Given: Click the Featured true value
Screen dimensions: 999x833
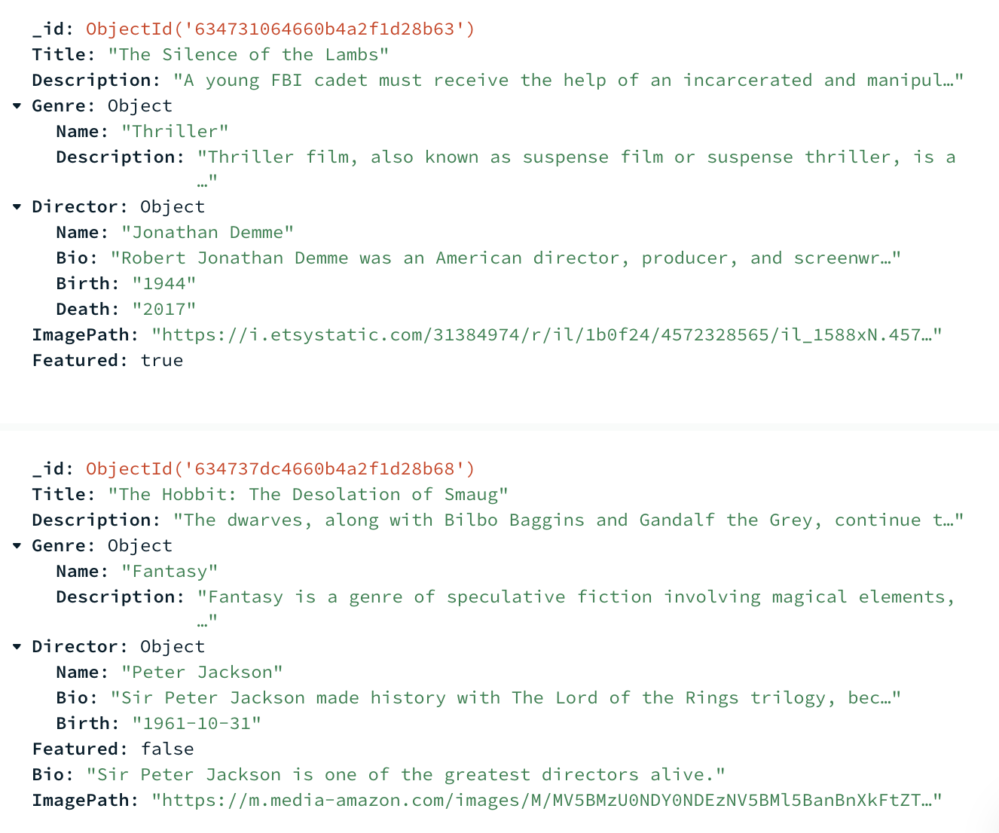Looking at the screenshot, I should tap(162, 361).
